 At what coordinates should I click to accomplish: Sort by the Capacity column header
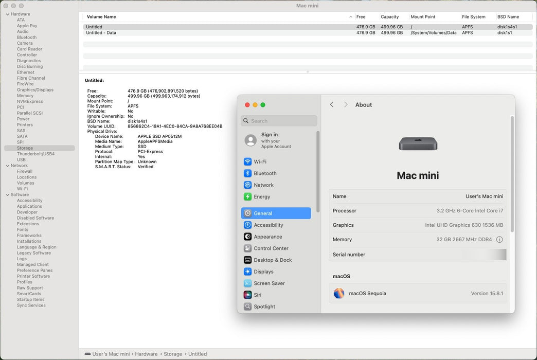[x=390, y=17]
